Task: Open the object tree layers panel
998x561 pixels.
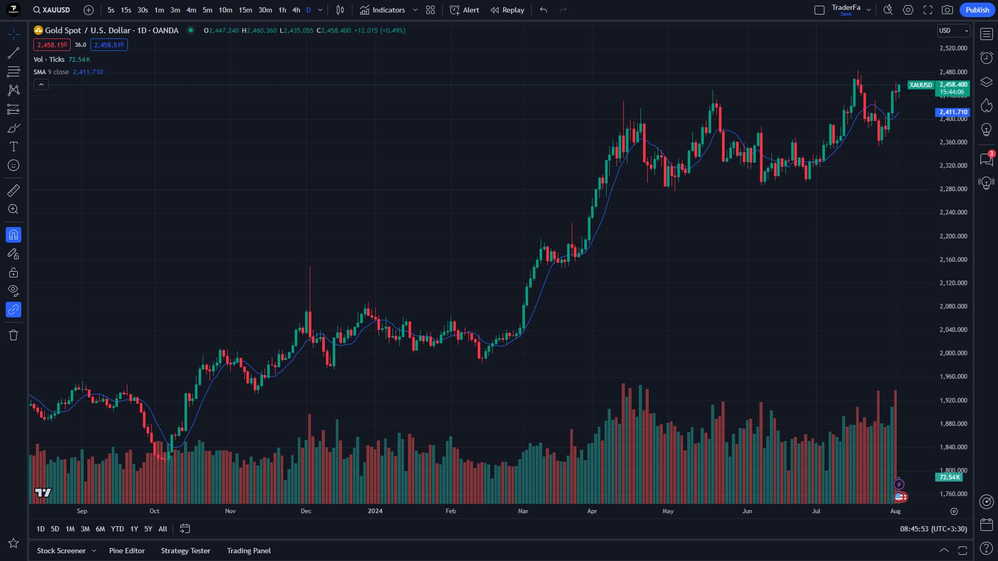Action: (987, 82)
